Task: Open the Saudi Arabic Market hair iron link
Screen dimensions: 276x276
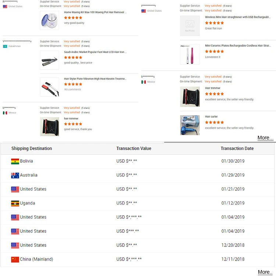Action: click(95, 52)
